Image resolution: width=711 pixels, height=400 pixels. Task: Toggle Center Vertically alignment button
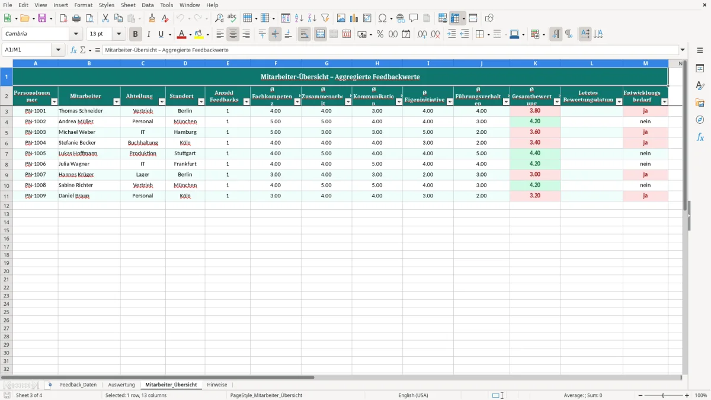click(x=275, y=34)
